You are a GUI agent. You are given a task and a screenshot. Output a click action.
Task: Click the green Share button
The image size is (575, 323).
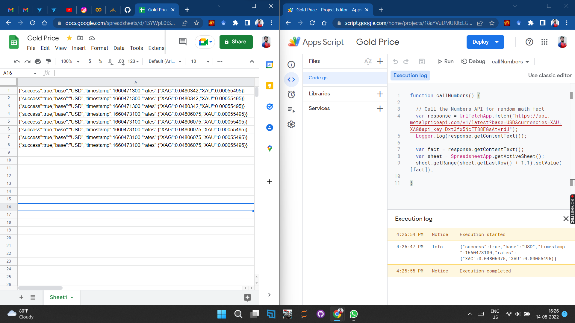point(236,42)
